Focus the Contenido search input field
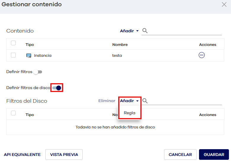The image size is (231, 161). coord(185,31)
